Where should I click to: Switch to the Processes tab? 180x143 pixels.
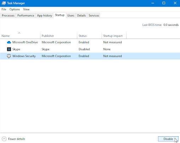pyautogui.click(x=8, y=16)
